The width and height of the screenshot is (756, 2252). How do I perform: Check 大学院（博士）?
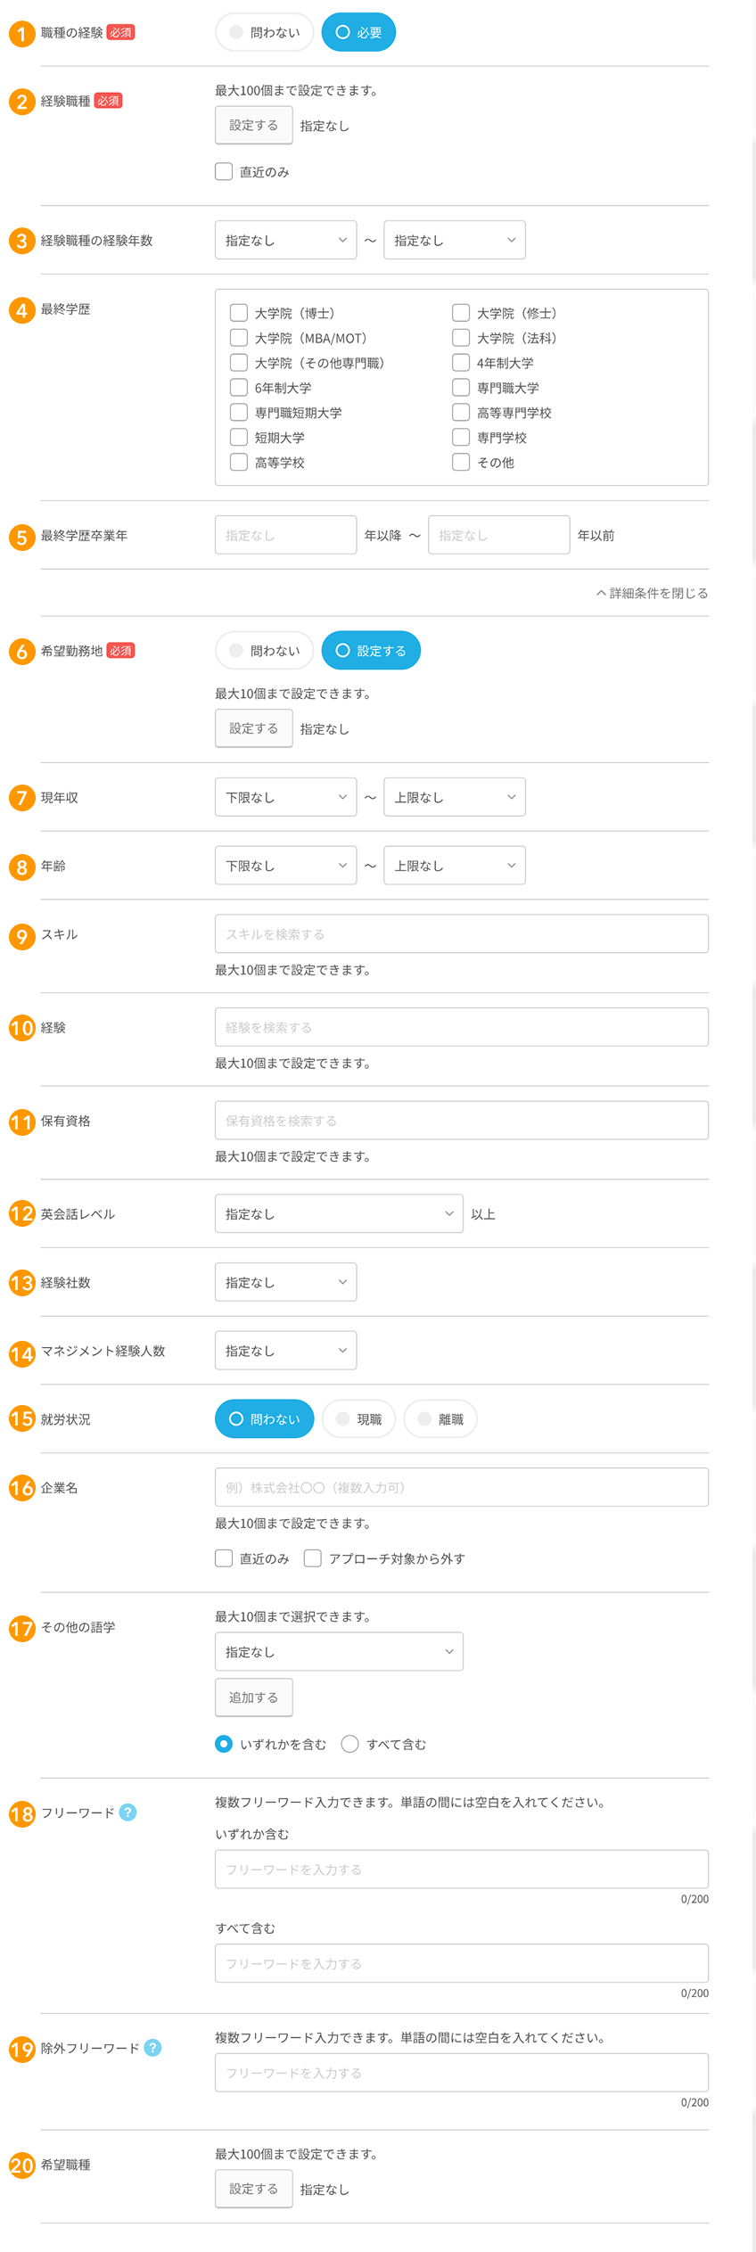coord(239,313)
